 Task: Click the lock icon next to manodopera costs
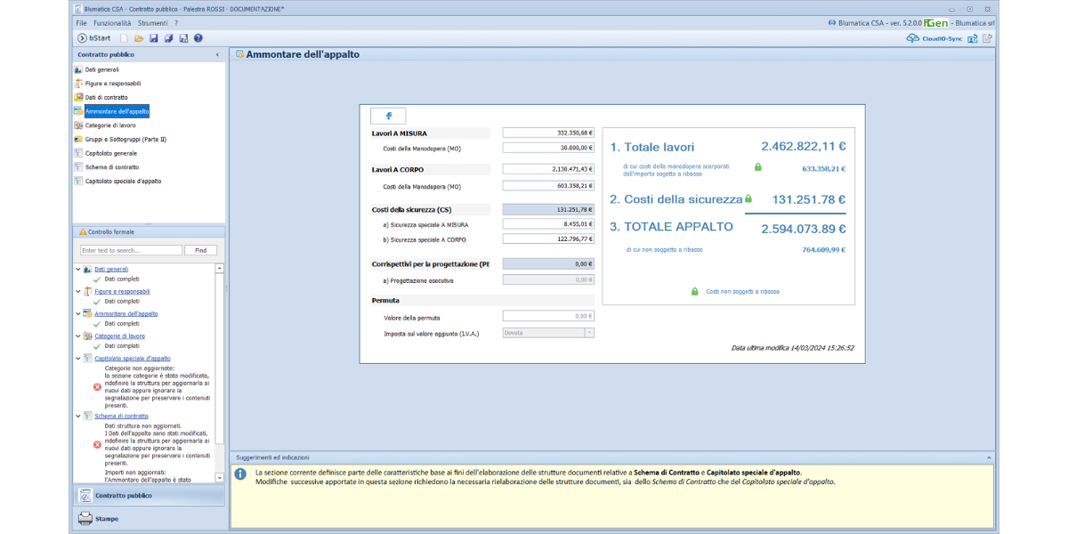758,167
